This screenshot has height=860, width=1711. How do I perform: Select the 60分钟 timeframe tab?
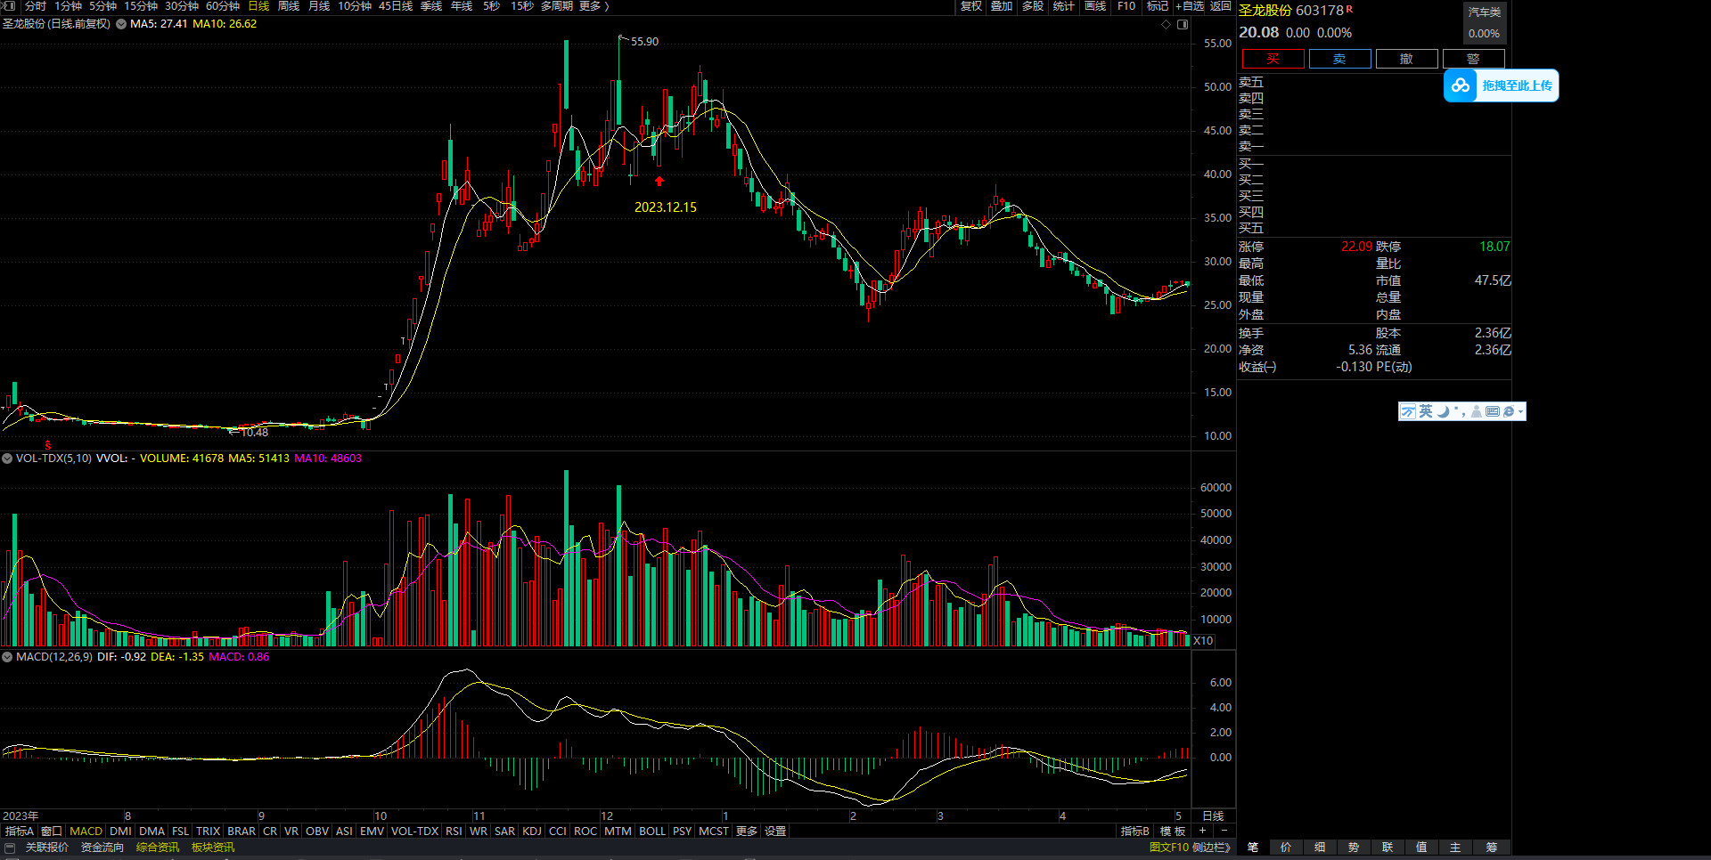click(223, 6)
